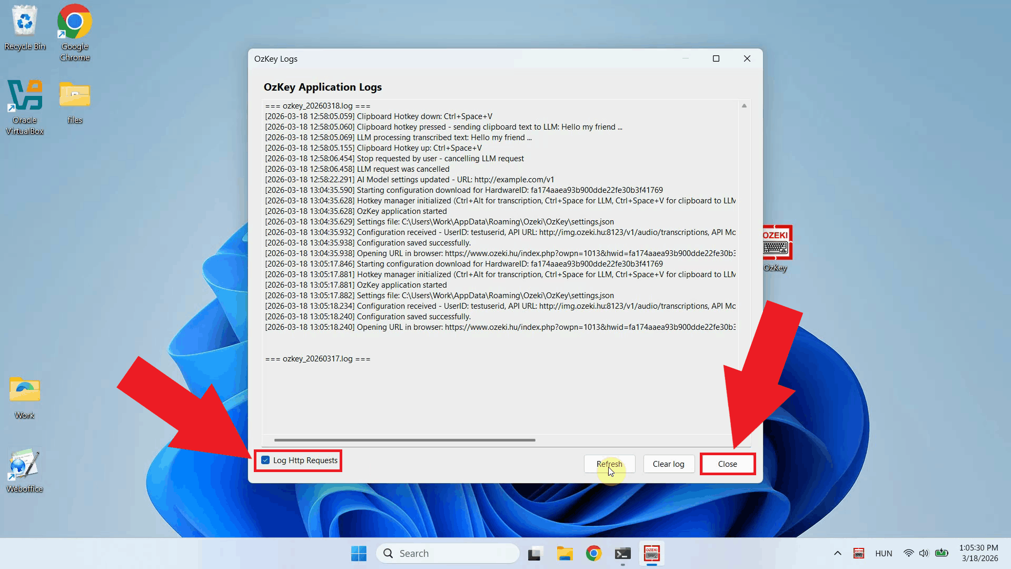Uncheck the Log Http Requests option
Viewport: 1011px width, 569px height.
tap(265, 460)
